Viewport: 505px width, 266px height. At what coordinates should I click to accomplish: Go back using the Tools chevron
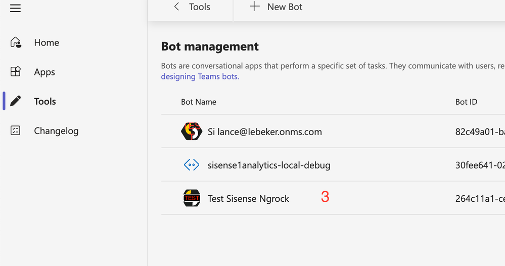176,7
